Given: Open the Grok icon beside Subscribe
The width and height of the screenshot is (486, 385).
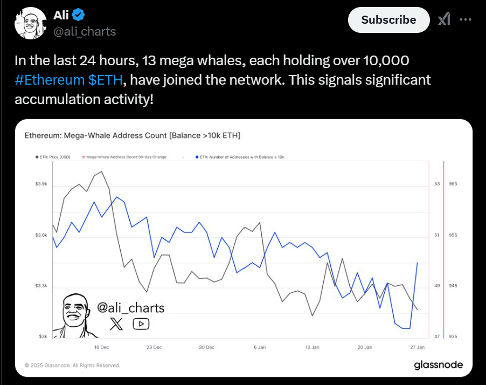Looking at the screenshot, I should pyautogui.click(x=443, y=20).
